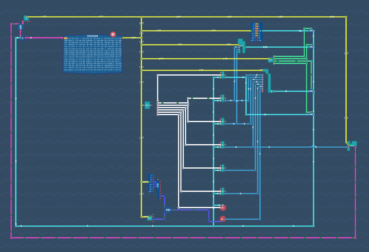Select the COND component at right

click(x=352, y=144)
